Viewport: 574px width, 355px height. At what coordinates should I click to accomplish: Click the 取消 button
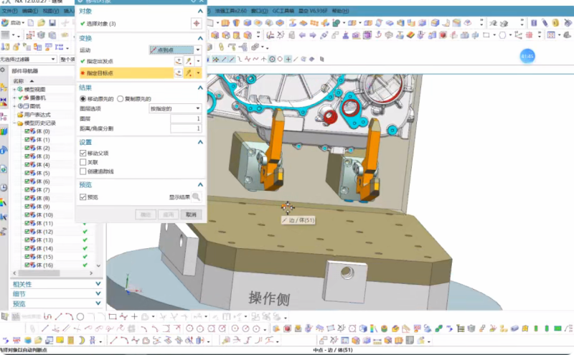pyautogui.click(x=190, y=214)
